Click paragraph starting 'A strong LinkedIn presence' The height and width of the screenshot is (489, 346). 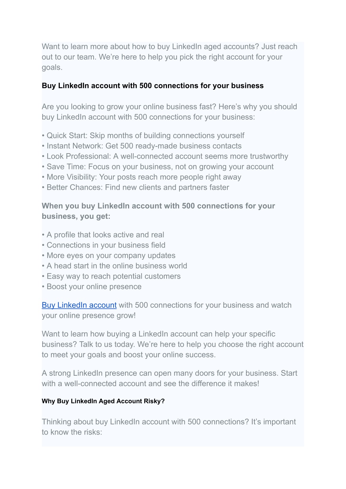(x=170, y=378)
